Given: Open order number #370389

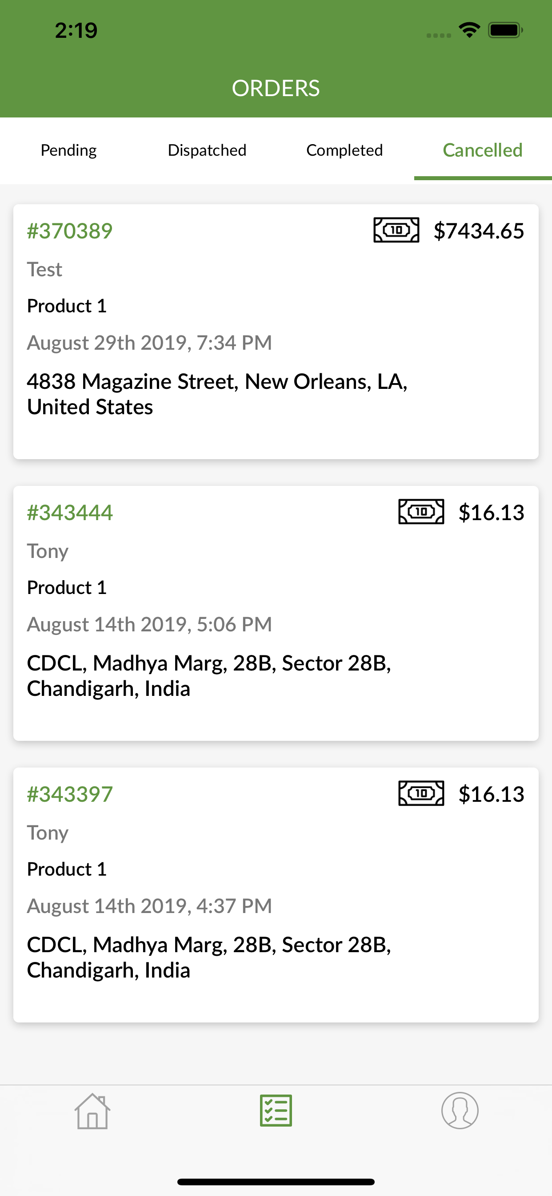Looking at the screenshot, I should coord(70,231).
